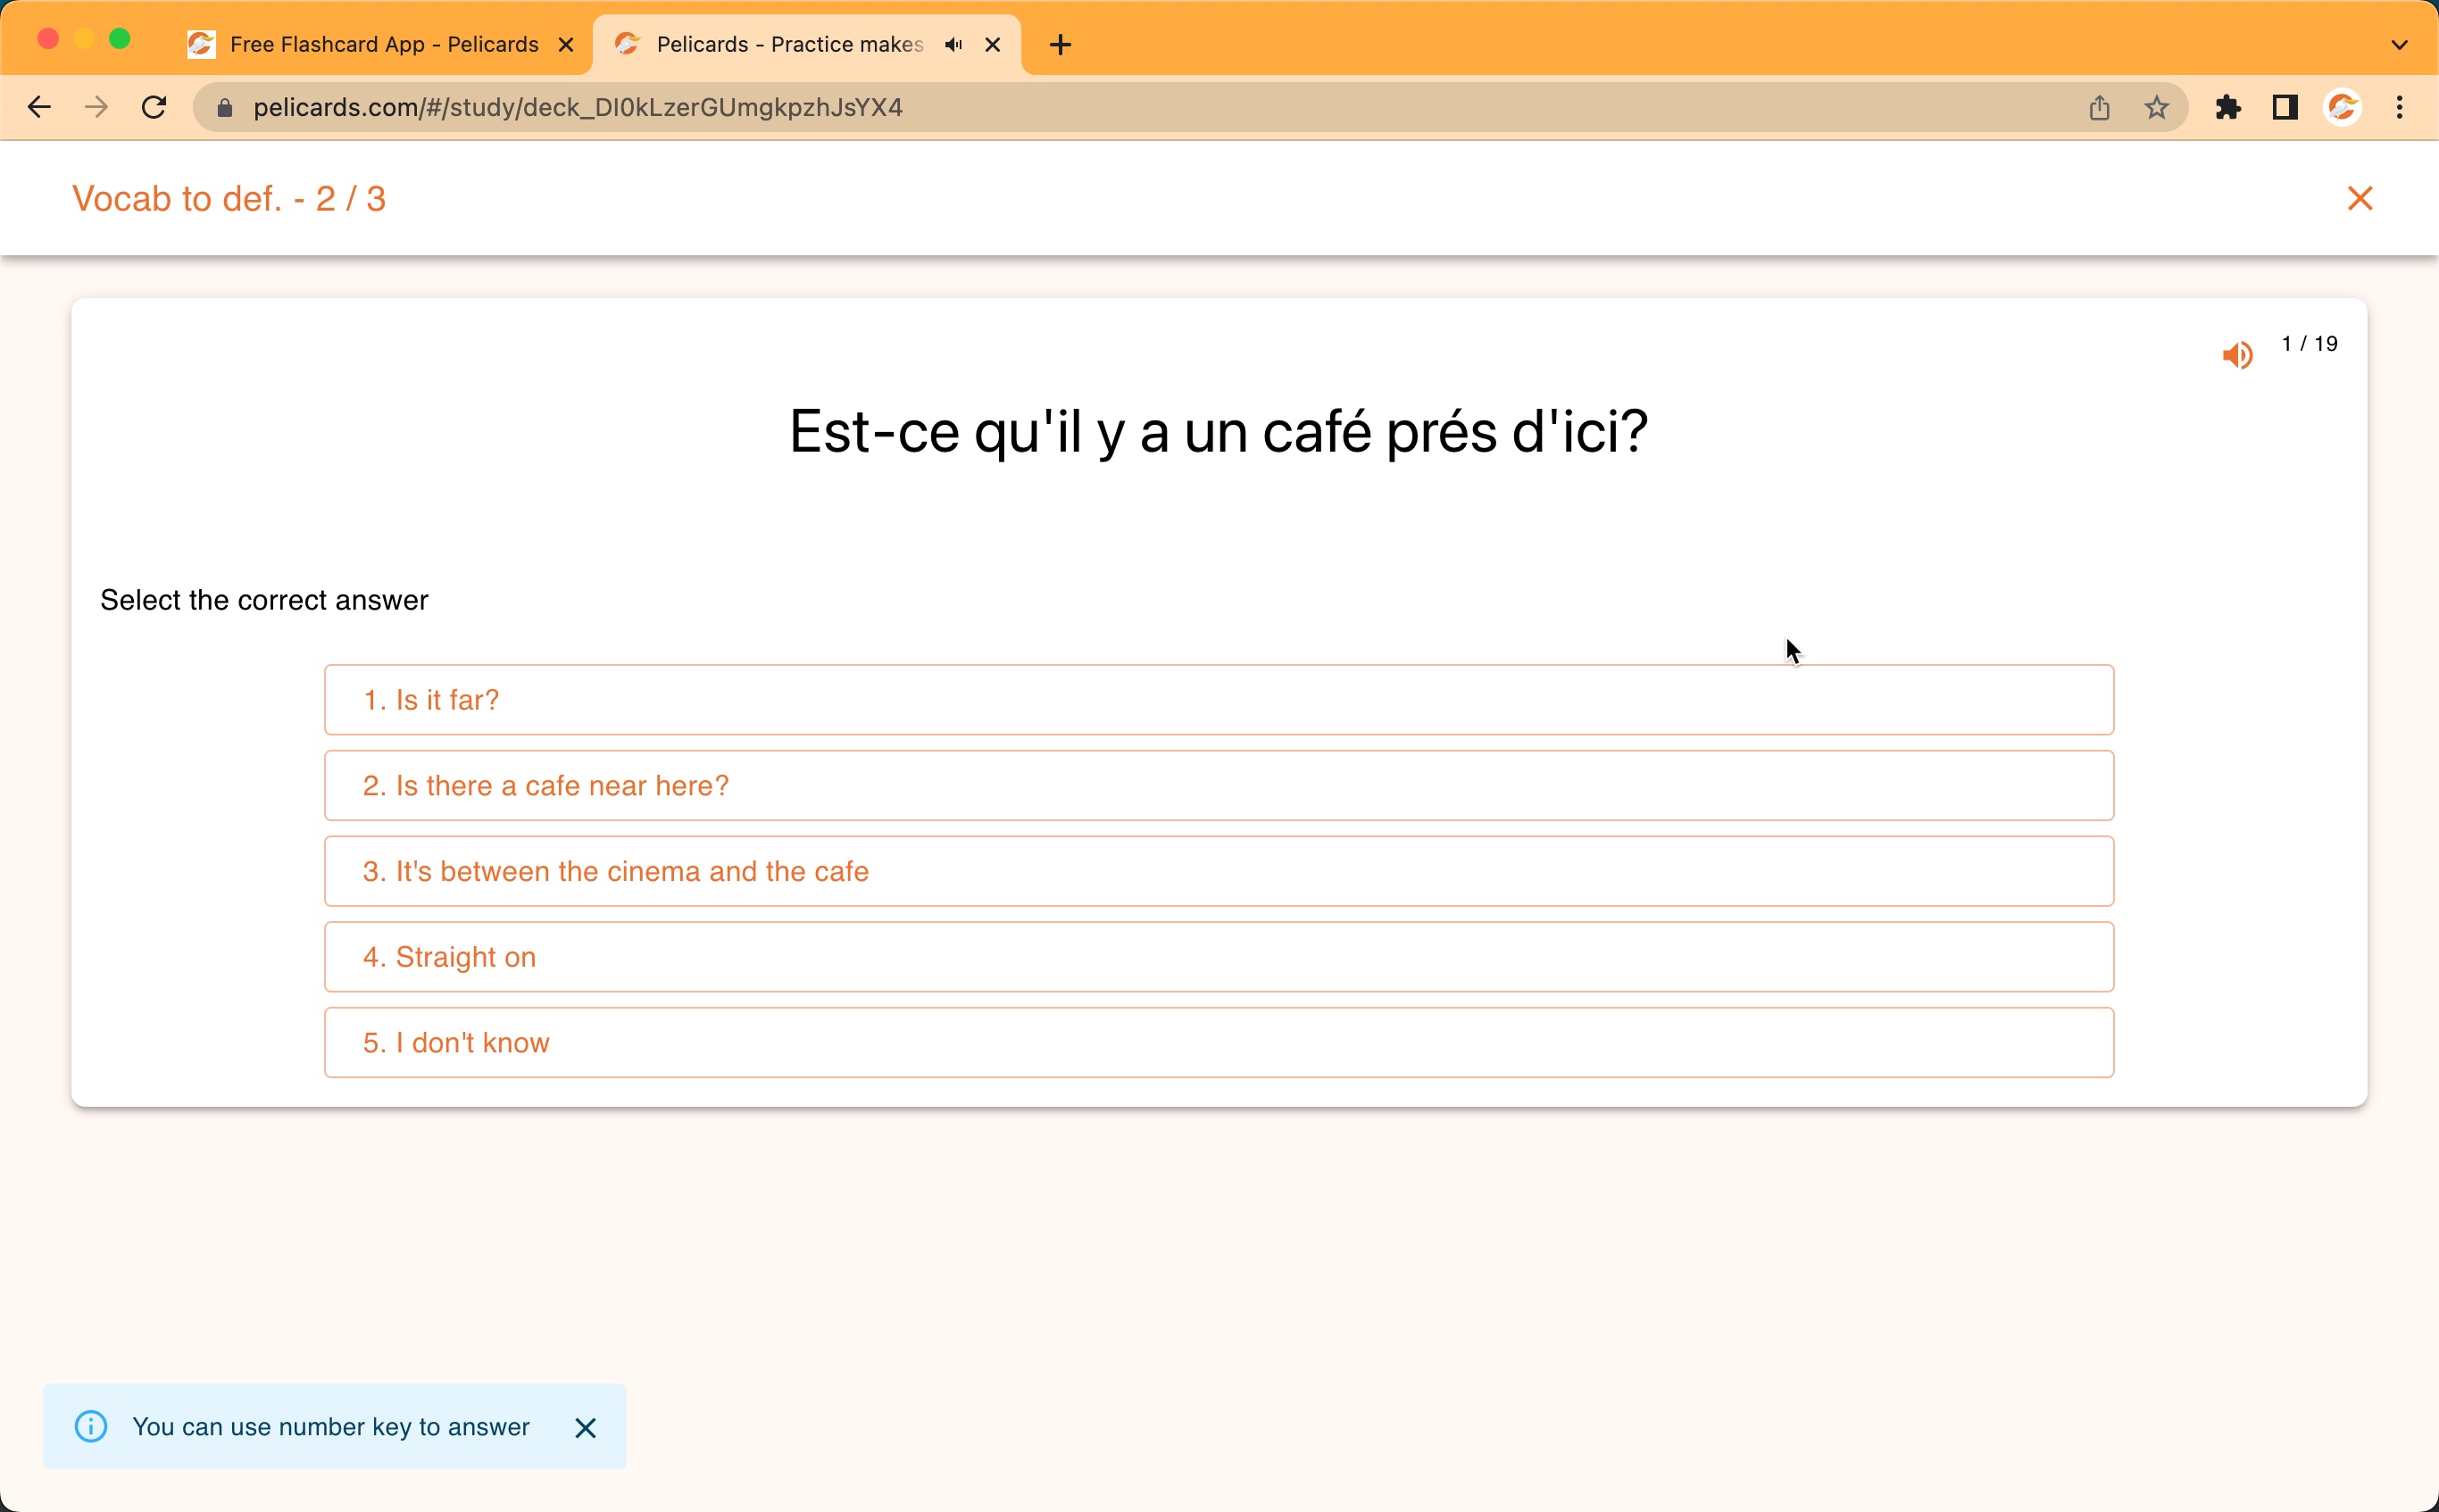2439x1512 pixels.
Task: Go back to the previous page
Action: [39, 107]
